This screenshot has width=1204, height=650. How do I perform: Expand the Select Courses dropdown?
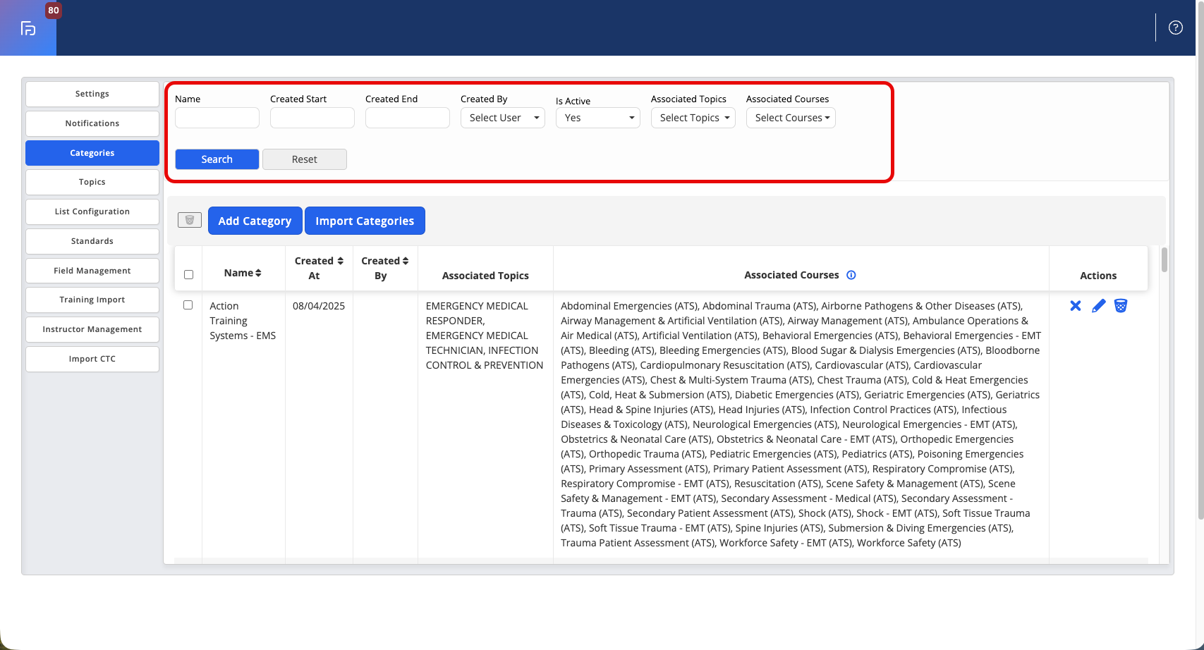[x=791, y=118]
